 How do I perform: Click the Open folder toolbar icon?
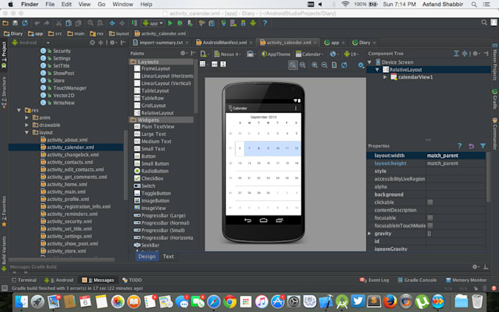coord(5,23)
